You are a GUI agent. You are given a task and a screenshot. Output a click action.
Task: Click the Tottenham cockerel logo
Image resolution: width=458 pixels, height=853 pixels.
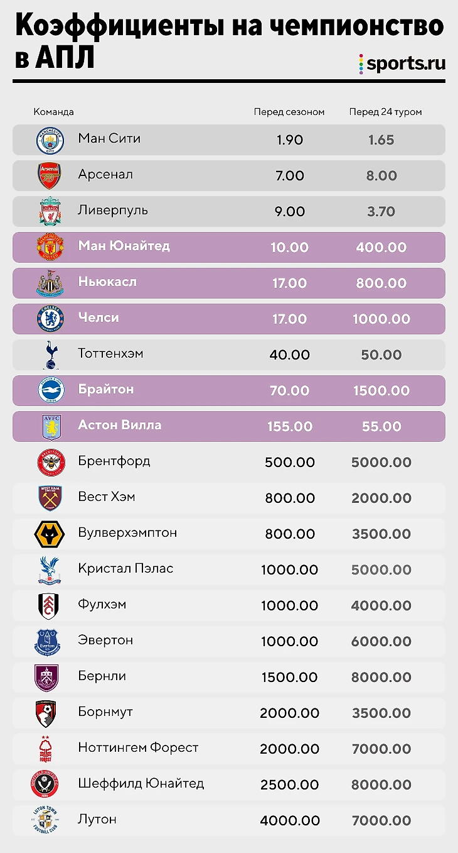[x=50, y=355]
